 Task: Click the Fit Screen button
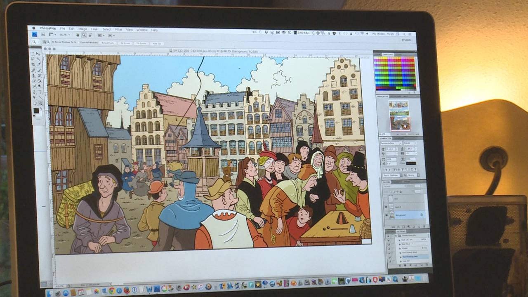pos(125,43)
